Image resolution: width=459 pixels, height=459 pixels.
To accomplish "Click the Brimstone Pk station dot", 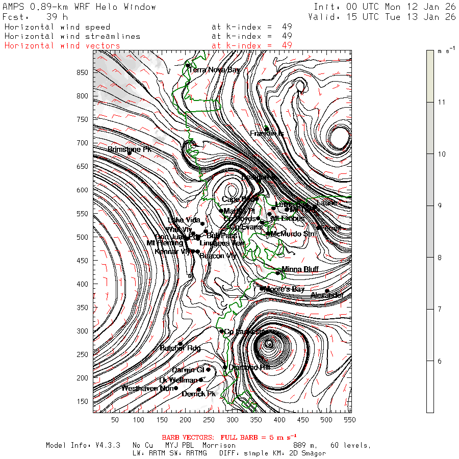I will [x=130, y=153].
